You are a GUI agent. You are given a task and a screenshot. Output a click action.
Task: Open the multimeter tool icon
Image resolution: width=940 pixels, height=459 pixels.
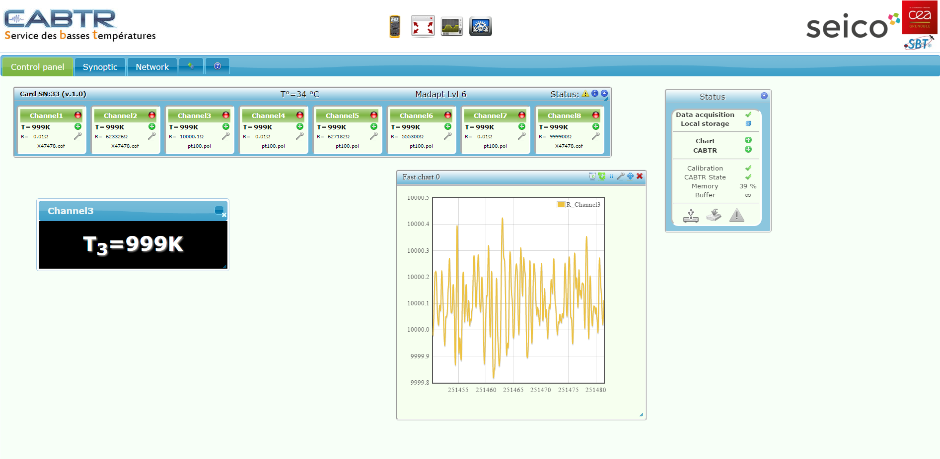click(x=395, y=26)
